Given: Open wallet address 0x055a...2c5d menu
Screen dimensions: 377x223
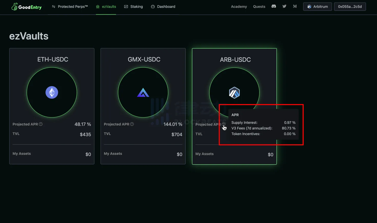Looking at the screenshot, I should point(350,7).
